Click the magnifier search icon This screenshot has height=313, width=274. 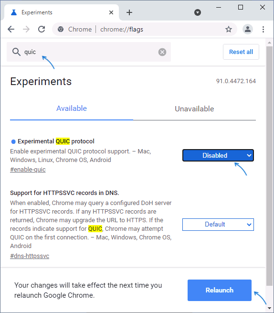[x=16, y=52]
